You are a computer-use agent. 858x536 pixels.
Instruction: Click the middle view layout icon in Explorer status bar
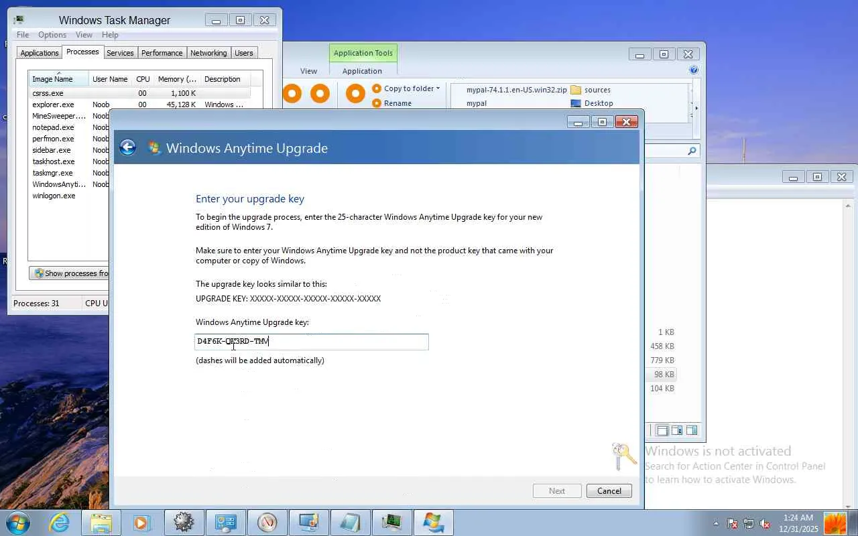(677, 431)
